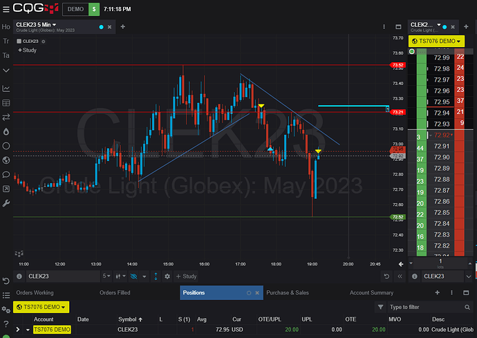Click the swap arrows icon in left sidebar
477x338 pixels.
[6, 117]
